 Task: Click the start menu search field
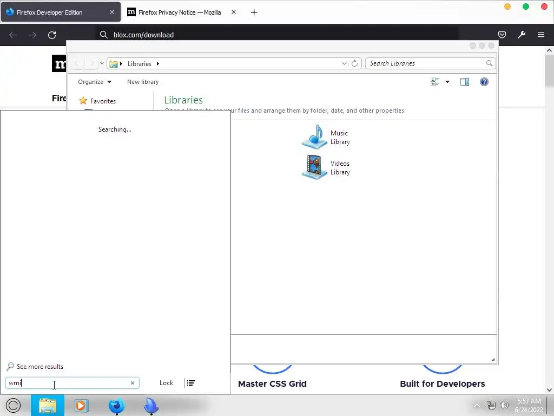(x=72, y=383)
